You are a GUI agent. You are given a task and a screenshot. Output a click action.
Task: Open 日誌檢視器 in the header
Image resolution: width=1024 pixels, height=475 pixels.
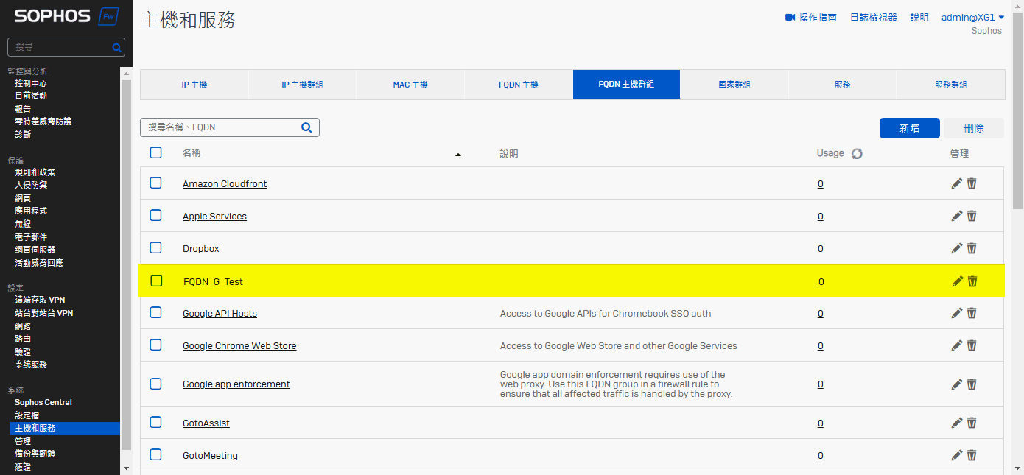[x=874, y=17]
